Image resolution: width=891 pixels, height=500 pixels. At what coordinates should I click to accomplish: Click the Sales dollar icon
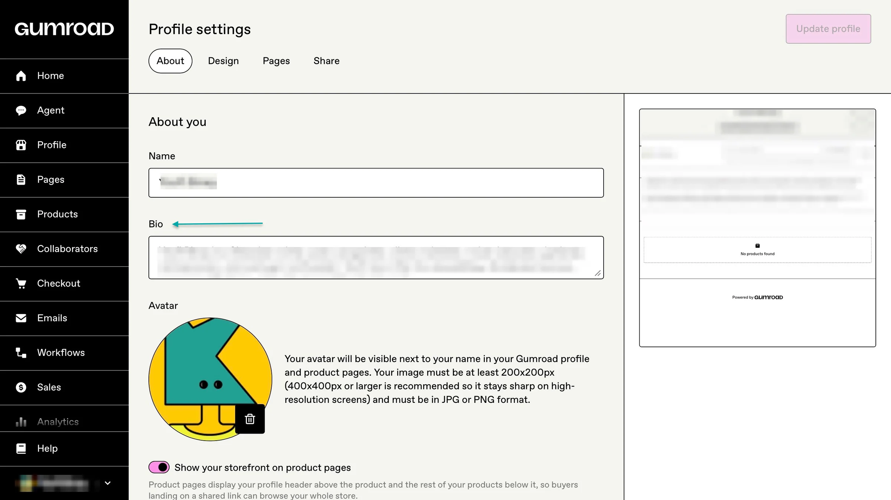pos(21,387)
